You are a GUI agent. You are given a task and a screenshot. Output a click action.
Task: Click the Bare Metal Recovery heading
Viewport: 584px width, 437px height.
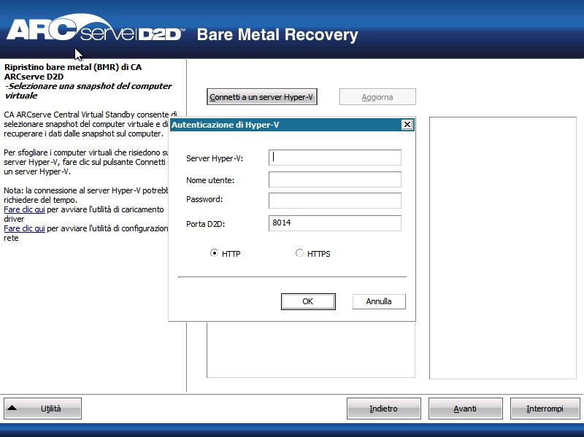click(277, 34)
